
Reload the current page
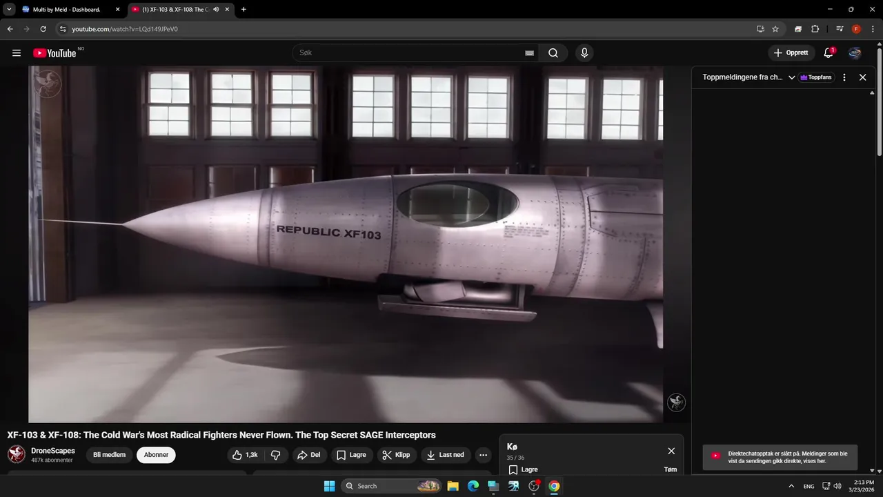pos(43,29)
